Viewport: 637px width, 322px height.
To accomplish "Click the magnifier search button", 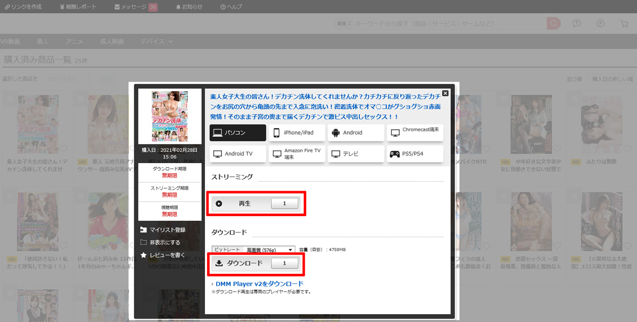I will pos(554,24).
